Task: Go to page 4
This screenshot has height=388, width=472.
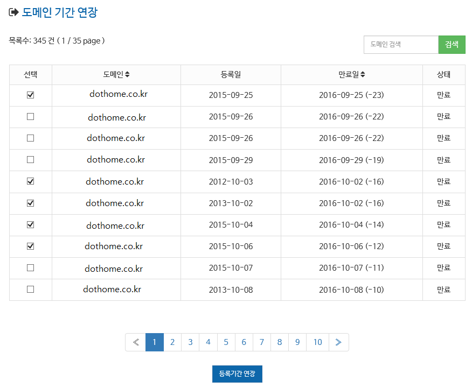Action: (208, 342)
